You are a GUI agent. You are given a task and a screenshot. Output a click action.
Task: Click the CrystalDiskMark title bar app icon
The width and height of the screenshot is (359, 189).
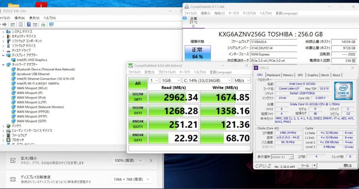pyautogui.click(x=131, y=66)
